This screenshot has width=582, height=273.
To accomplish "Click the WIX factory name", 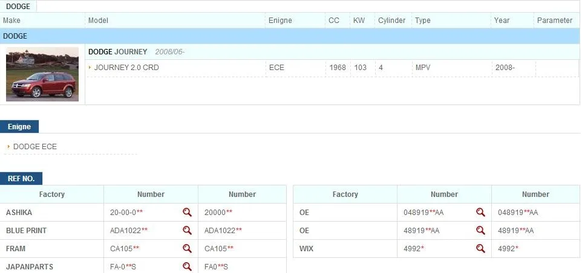I will click(x=306, y=249).
